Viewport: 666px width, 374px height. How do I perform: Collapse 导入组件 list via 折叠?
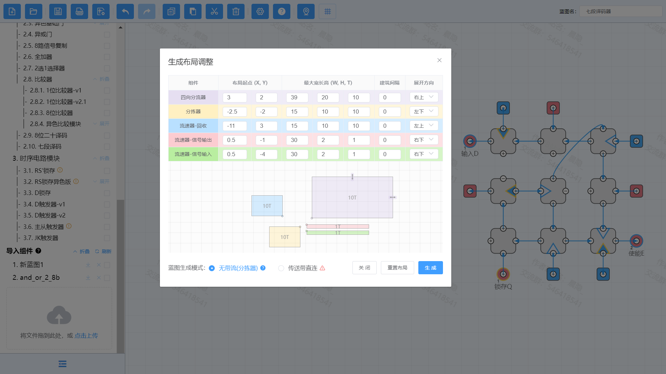point(82,251)
